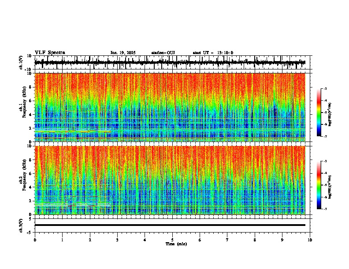Click the "4" kHz tick on ch.1 frequency axis

31,115
